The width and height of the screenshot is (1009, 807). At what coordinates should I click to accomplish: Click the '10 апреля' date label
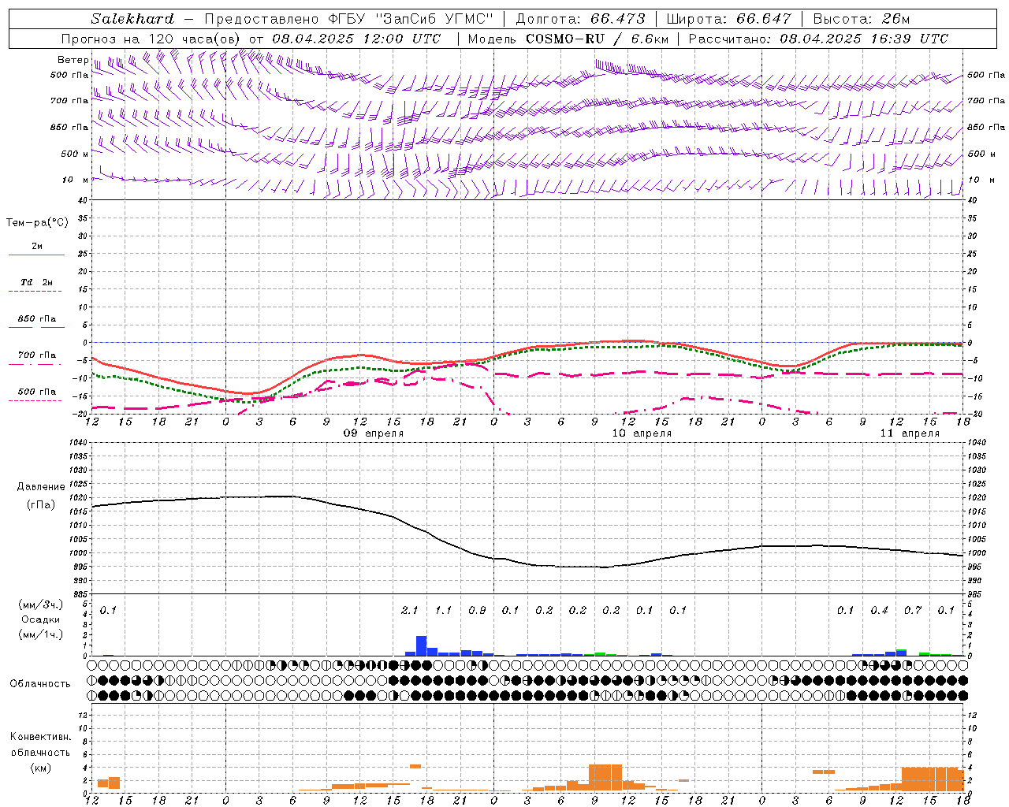coord(642,433)
